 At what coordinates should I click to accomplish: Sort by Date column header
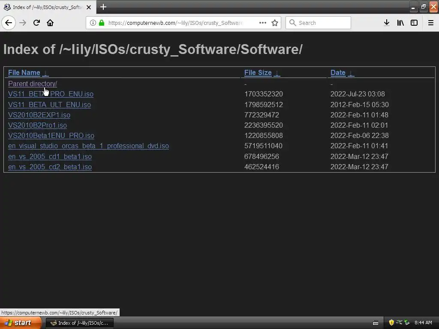click(338, 73)
